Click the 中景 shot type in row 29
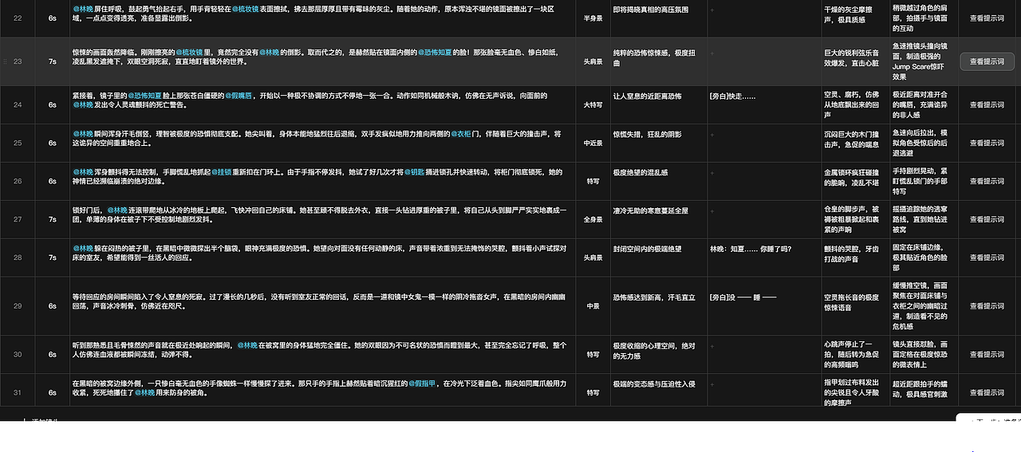This screenshot has height=452, width=1021. pyautogui.click(x=593, y=305)
